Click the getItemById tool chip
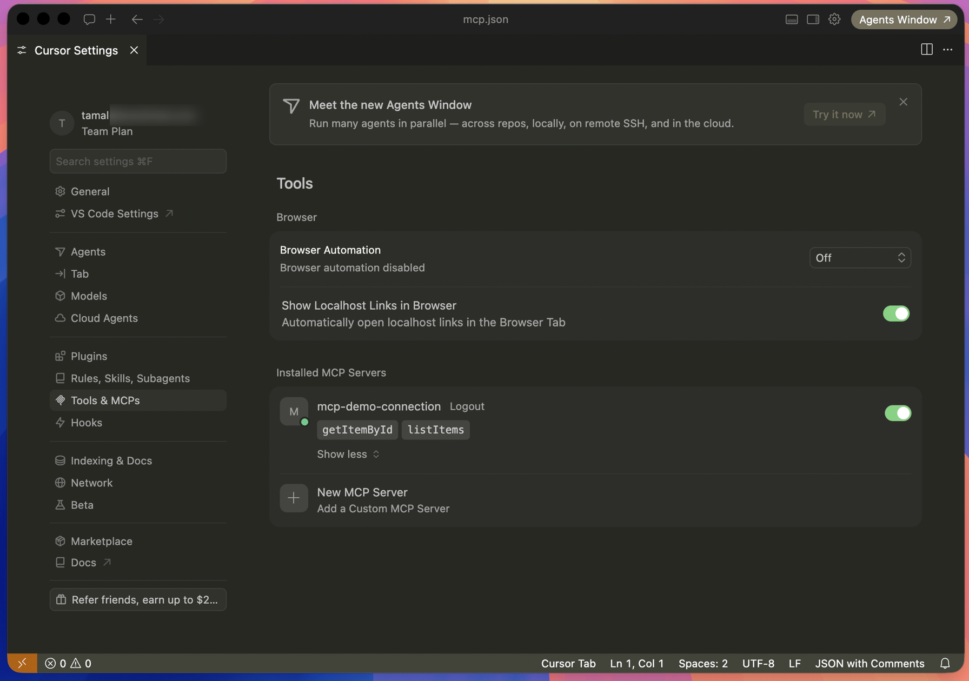This screenshot has height=681, width=969. (357, 430)
